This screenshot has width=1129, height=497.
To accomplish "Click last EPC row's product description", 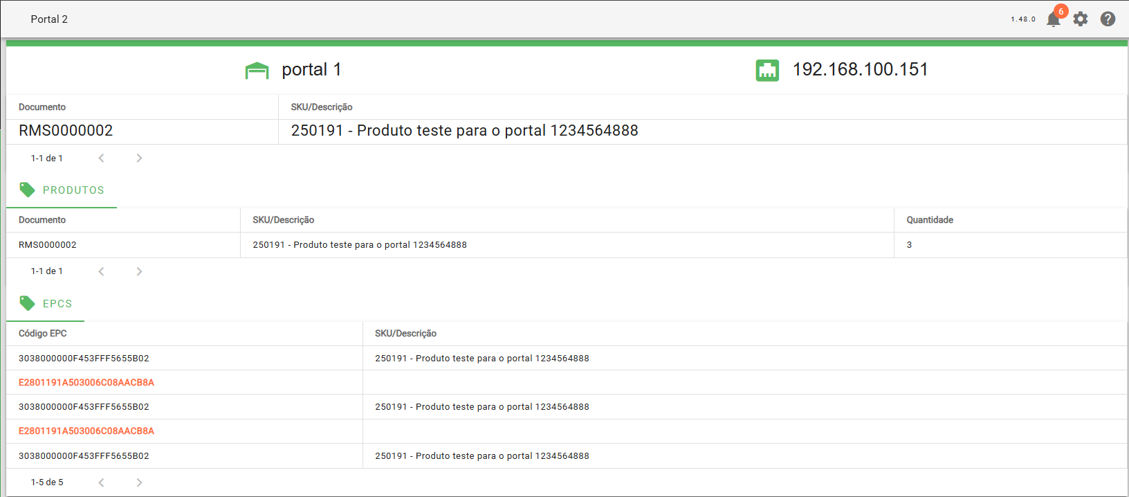I will click(482, 456).
